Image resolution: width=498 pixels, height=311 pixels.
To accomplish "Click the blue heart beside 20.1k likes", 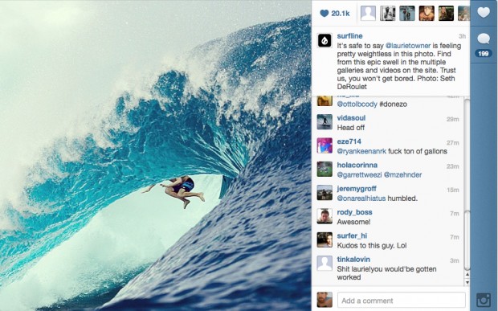I will [x=324, y=14].
